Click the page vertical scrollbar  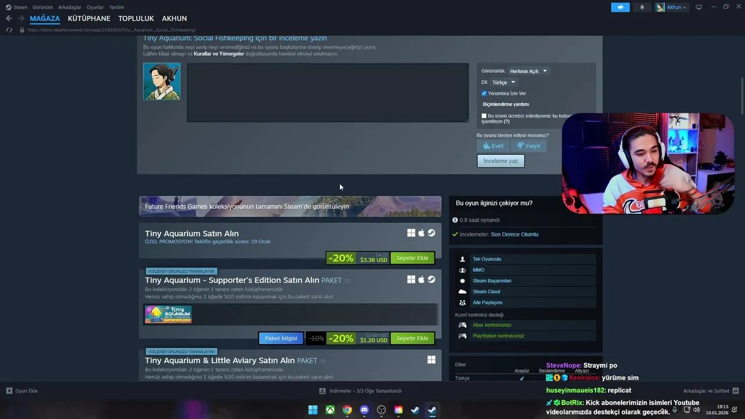(x=742, y=96)
